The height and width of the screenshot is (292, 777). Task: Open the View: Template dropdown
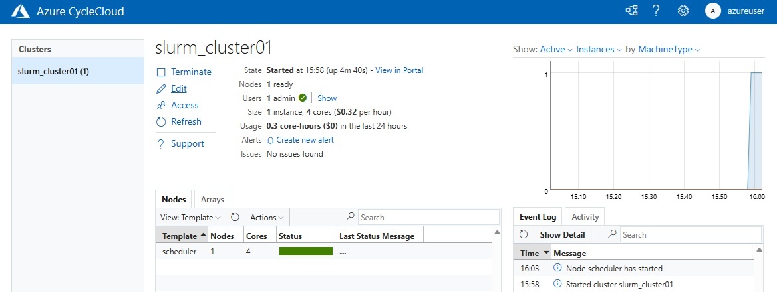click(x=191, y=218)
